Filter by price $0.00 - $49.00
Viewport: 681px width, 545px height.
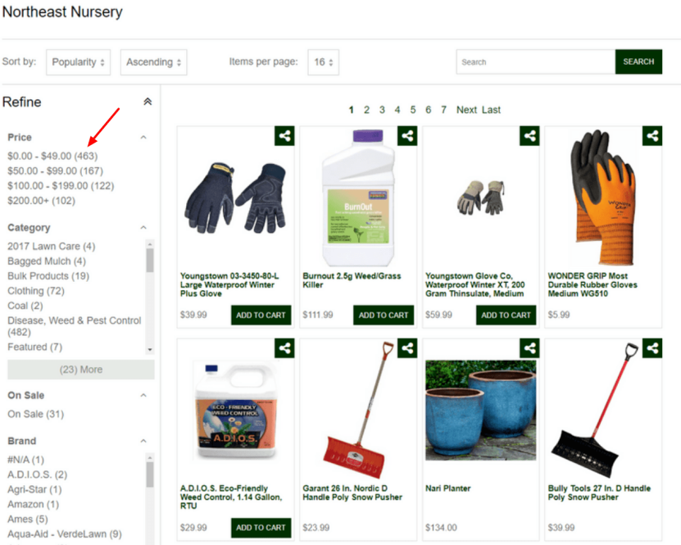[52, 156]
